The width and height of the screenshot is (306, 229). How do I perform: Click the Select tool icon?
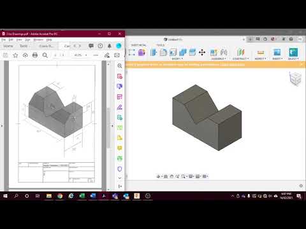293,52
